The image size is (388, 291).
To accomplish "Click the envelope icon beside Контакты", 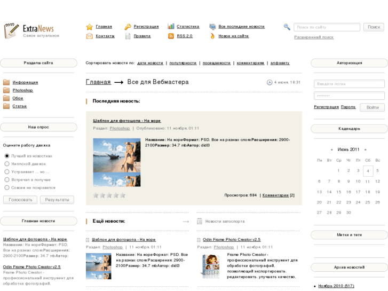I will click(x=89, y=36).
